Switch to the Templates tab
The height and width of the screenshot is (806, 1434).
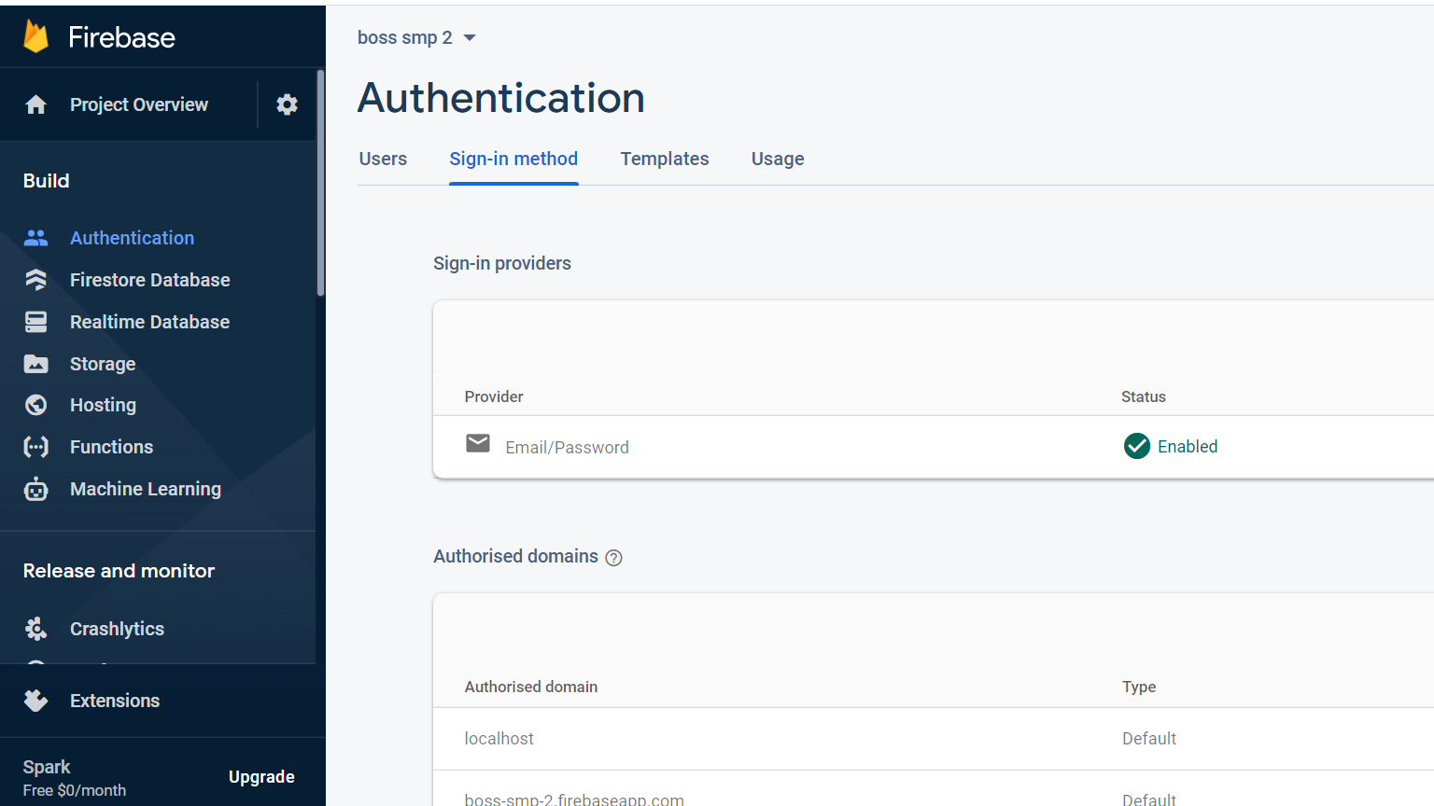point(665,159)
